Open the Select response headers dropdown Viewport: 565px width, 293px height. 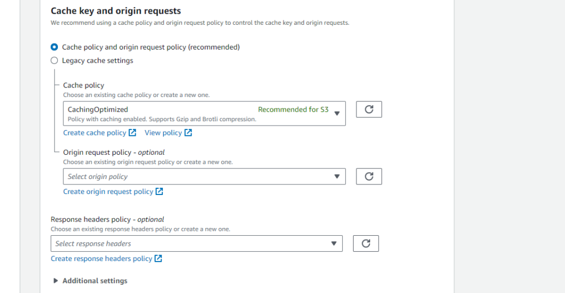coord(196,243)
